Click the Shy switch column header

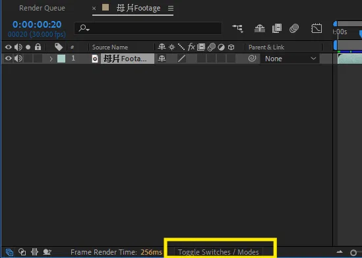tap(162, 47)
